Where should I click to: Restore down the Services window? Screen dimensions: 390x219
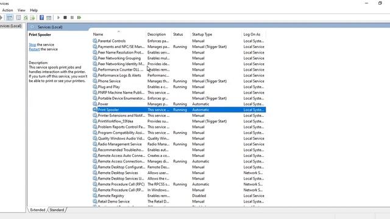coord(380,3)
